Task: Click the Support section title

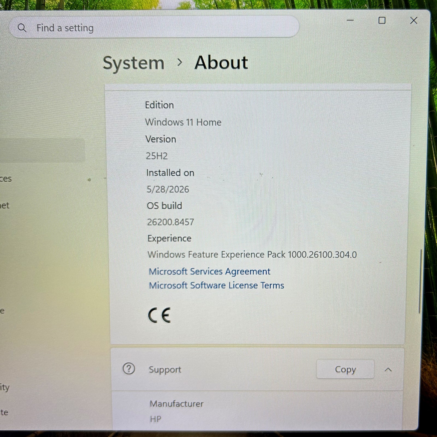Action: pos(165,370)
